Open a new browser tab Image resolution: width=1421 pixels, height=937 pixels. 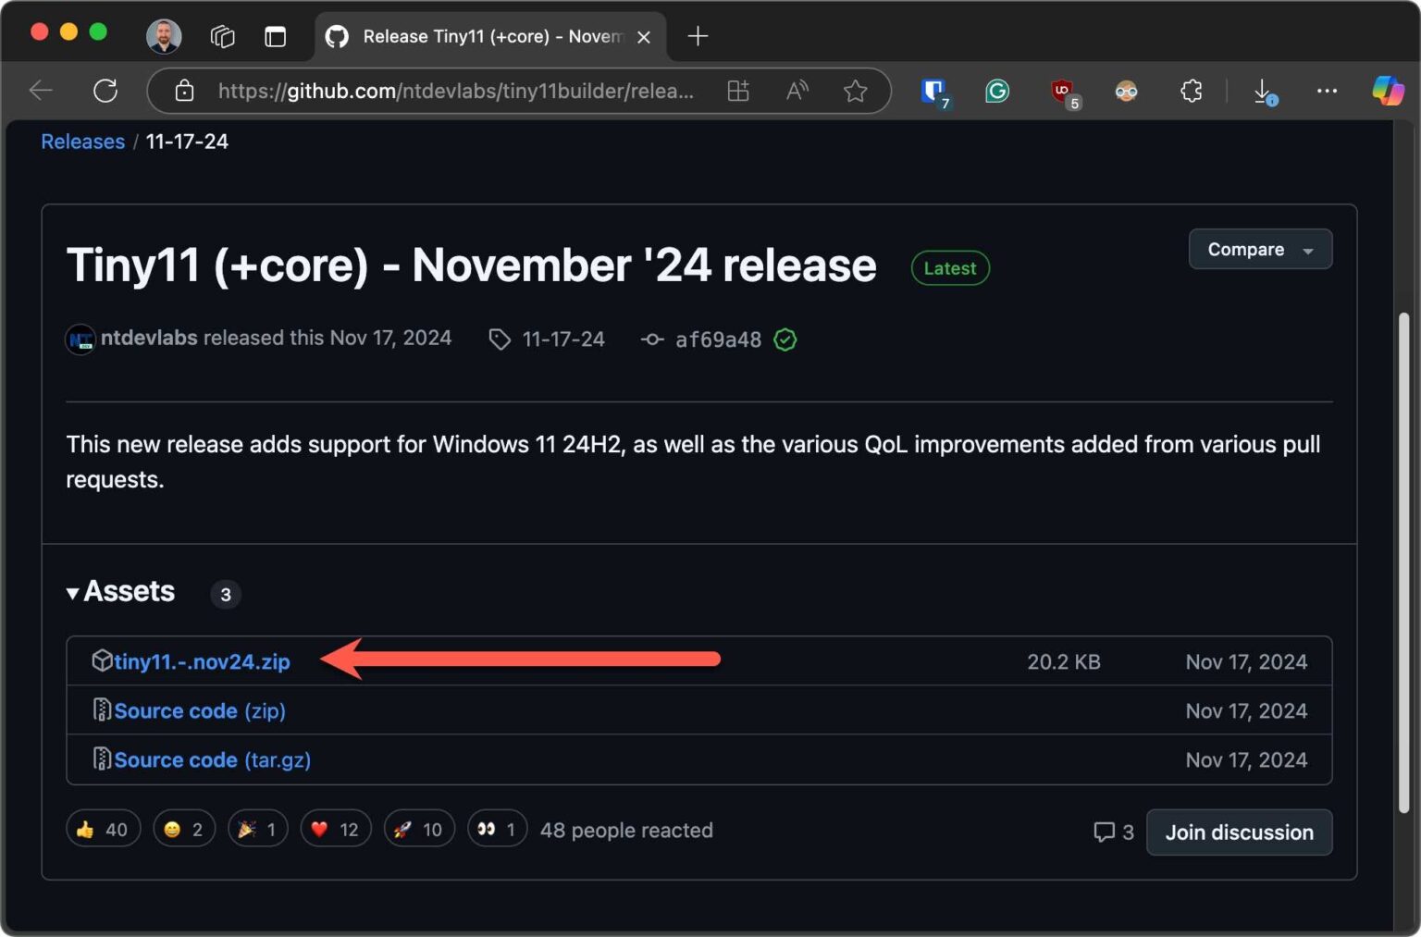[698, 36]
